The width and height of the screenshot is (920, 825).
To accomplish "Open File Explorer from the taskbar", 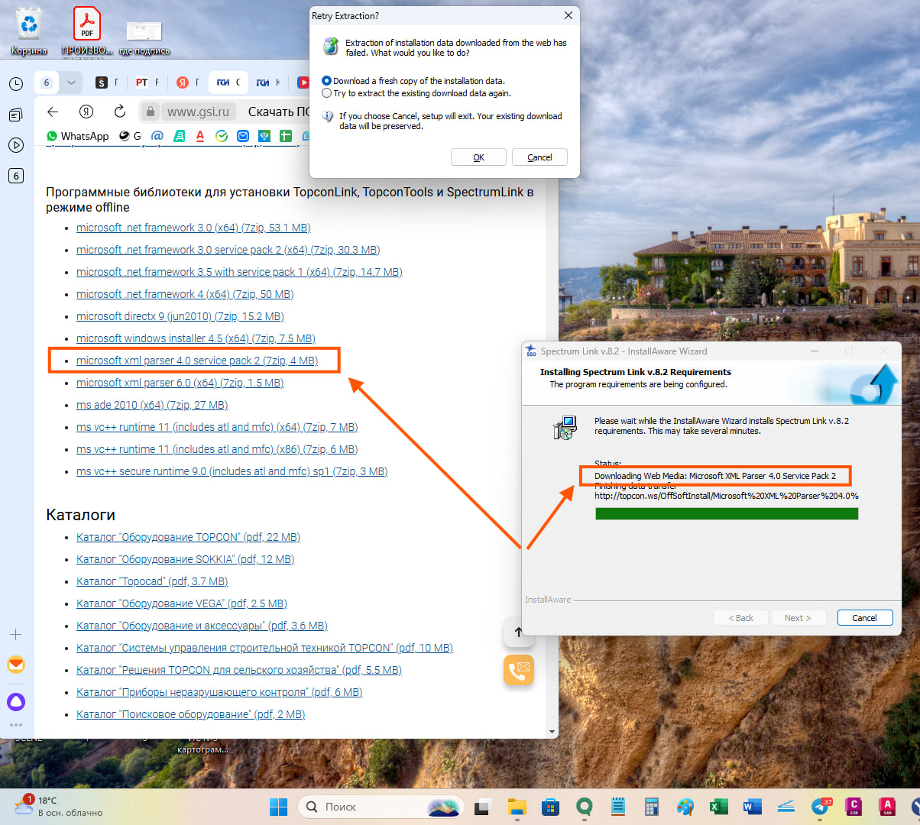I will pyautogui.click(x=517, y=807).
